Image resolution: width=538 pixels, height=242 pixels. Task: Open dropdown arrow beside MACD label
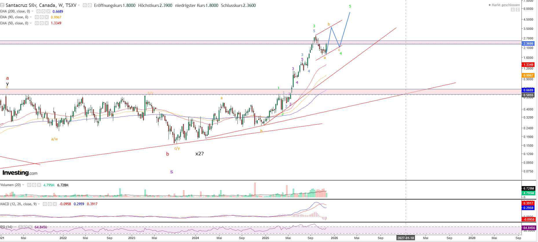pyautogui.click(x=39, y=204)
